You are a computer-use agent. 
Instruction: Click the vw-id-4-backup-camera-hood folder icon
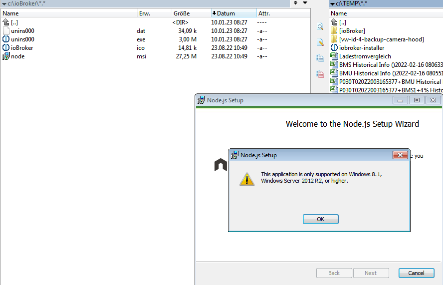(x=334, y=39)
